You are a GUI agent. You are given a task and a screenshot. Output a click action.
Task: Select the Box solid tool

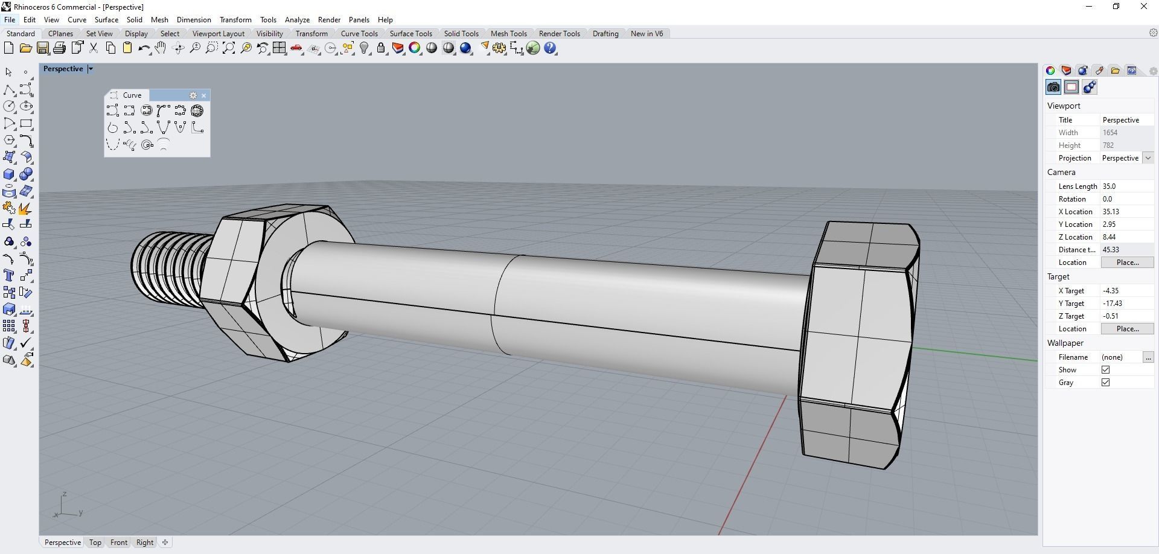tap(9, 174)
